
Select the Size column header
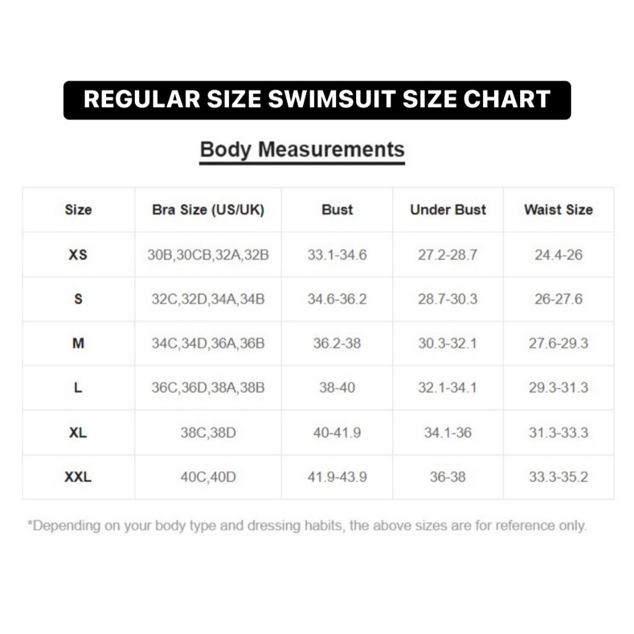coord(78,210)
